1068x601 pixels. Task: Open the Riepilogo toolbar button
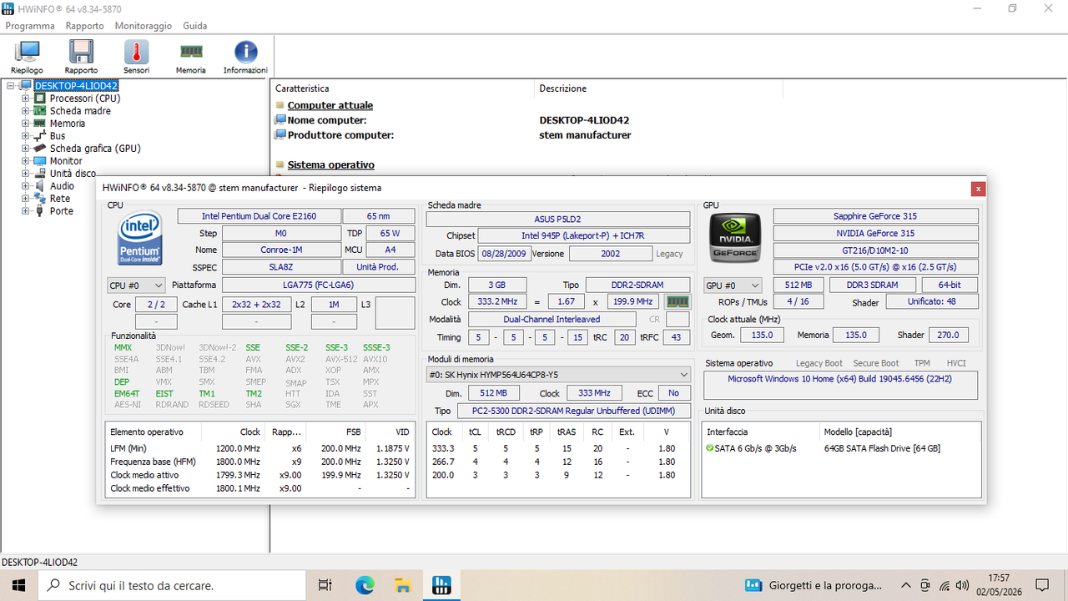click(27, 58)
